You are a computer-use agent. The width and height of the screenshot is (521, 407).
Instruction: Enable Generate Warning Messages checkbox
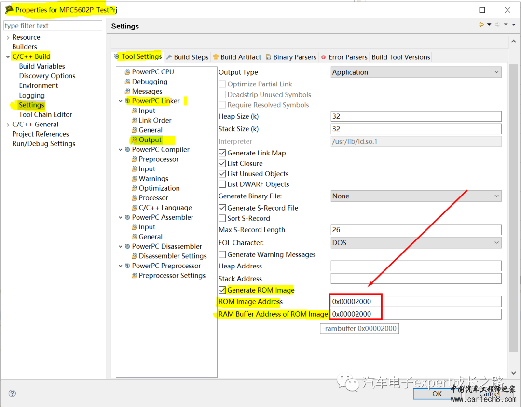[222, 255]
